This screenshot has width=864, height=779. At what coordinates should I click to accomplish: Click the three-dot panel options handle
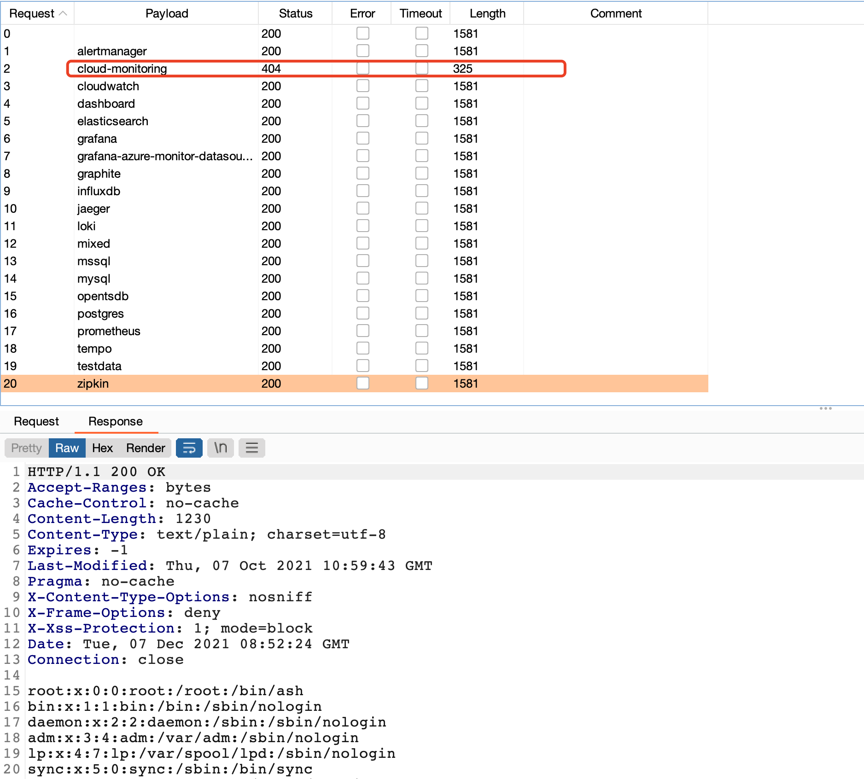826,408
